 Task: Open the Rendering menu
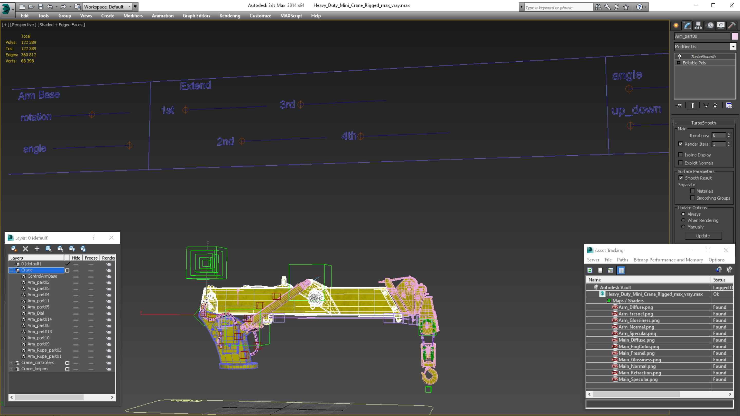(230, 16)
